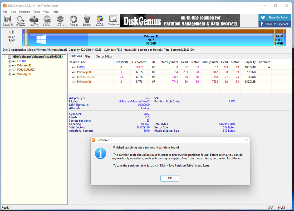Screen dimensions: 294x211
Task: Close the DiskGenius message dialog
Action: (x=246, y=140)
